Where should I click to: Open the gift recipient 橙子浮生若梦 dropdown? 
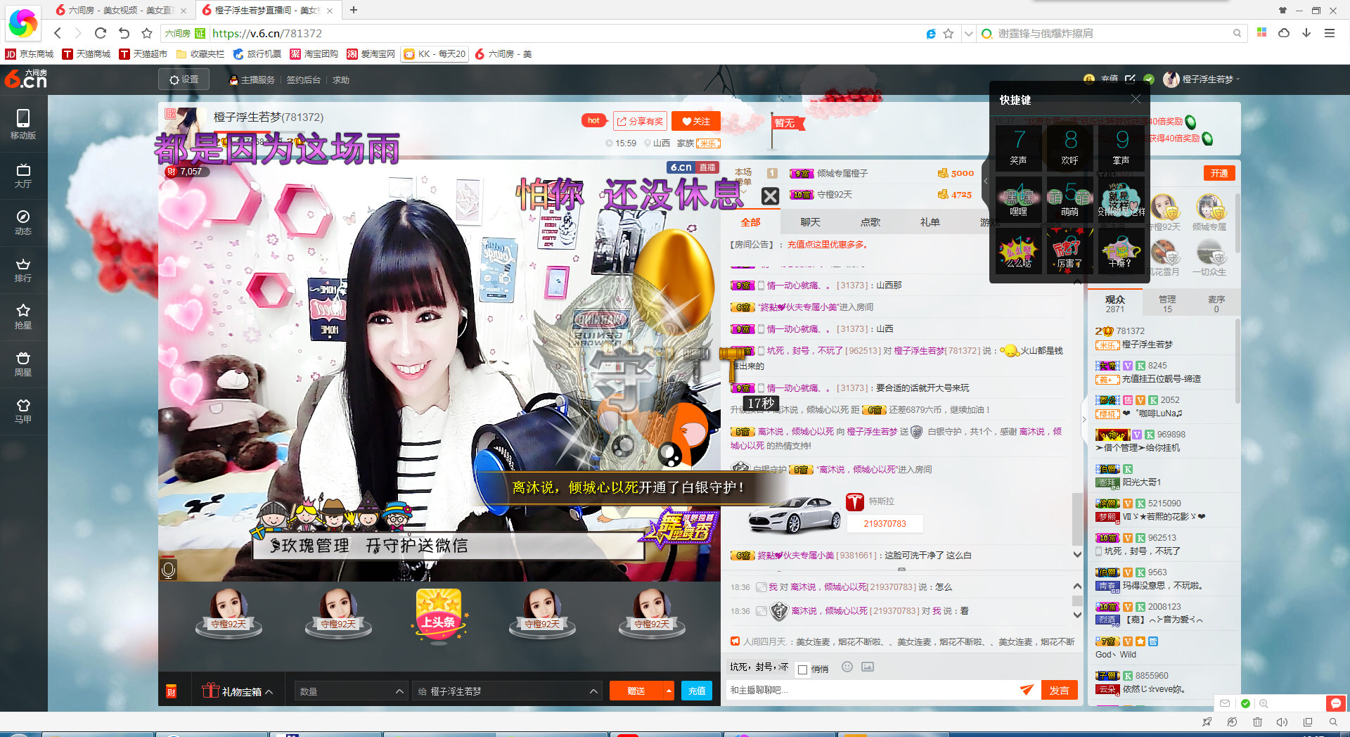[x=507, y=691]
